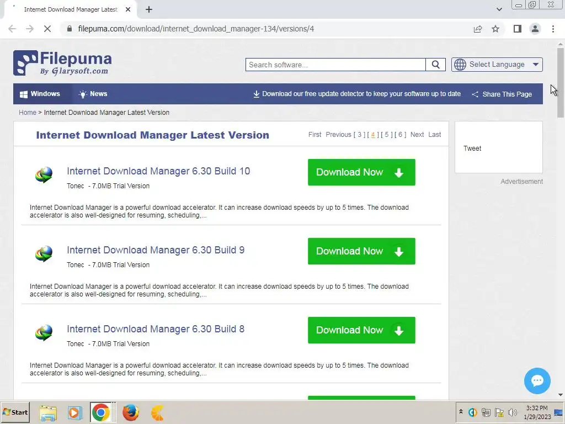The width and height of the screenshot is (565, 424).
Task: Open the tab search dropdown chevron
Action: (x=499, y=9)
